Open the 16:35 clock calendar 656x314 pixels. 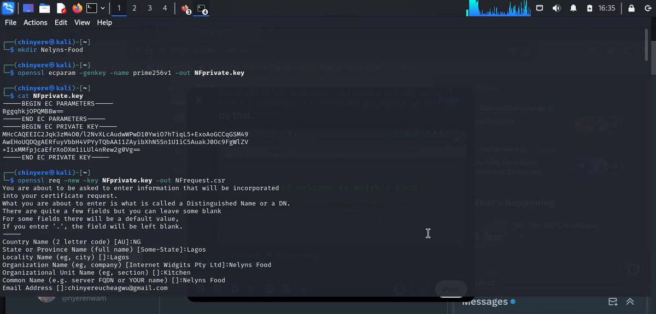coord(607,8)
